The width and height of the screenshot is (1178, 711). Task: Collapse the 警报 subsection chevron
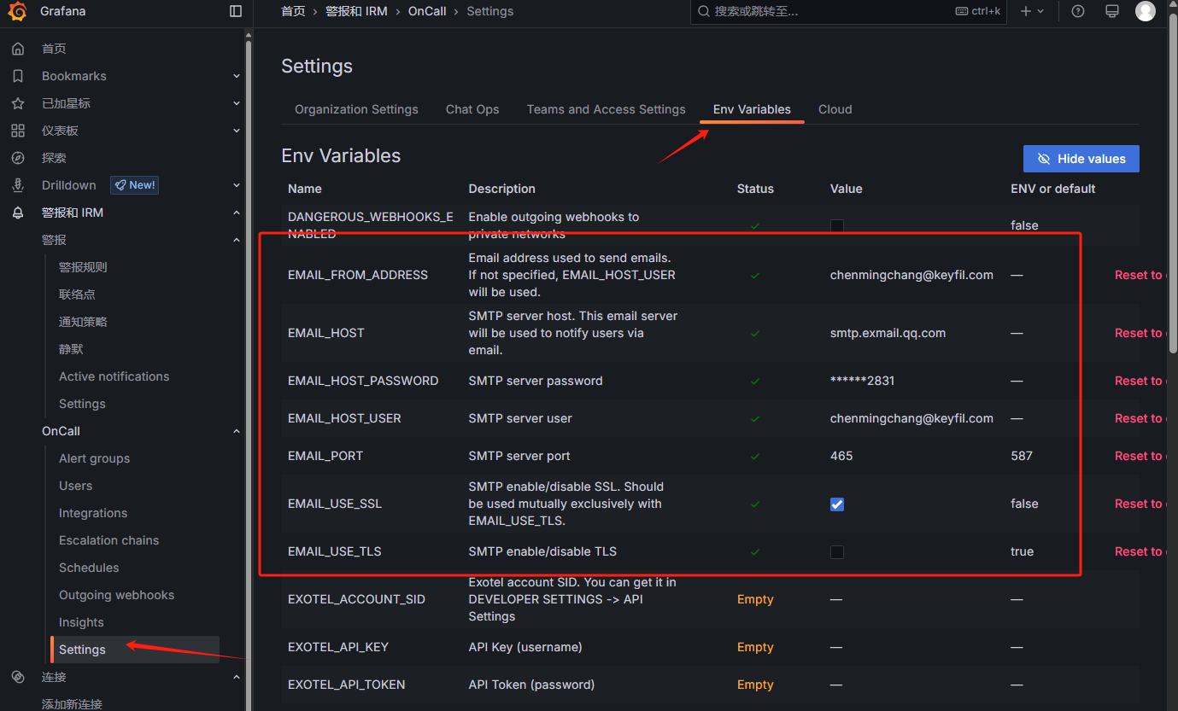pos(237,240)
